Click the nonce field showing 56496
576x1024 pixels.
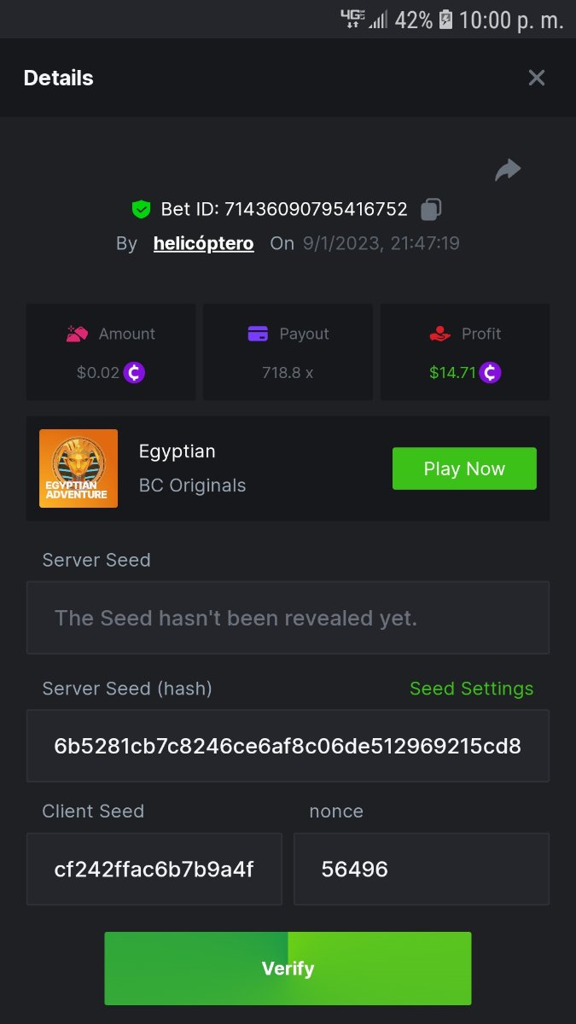[422, 870]
